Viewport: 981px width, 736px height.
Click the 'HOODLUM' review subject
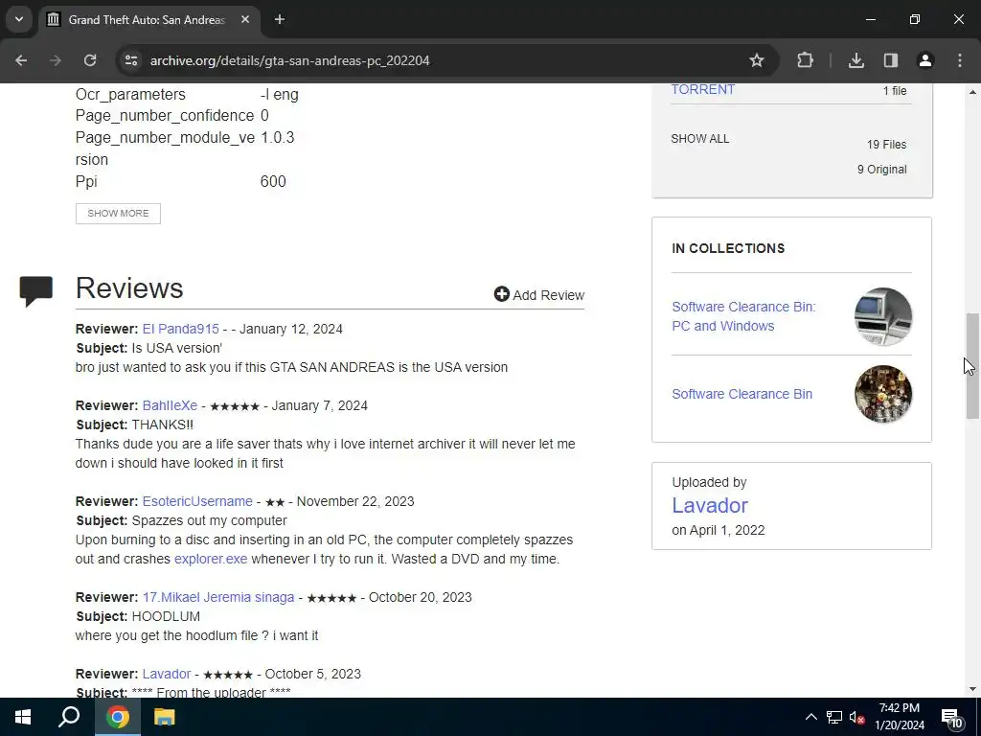pos(166,616)
